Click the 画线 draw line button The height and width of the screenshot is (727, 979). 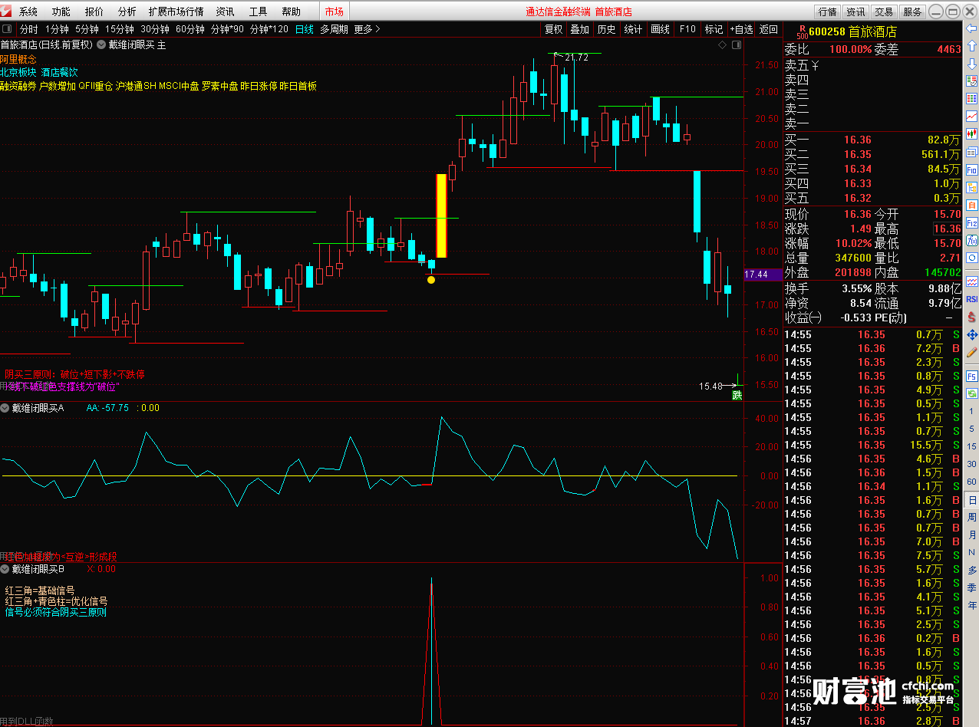(x=660, y=29)
